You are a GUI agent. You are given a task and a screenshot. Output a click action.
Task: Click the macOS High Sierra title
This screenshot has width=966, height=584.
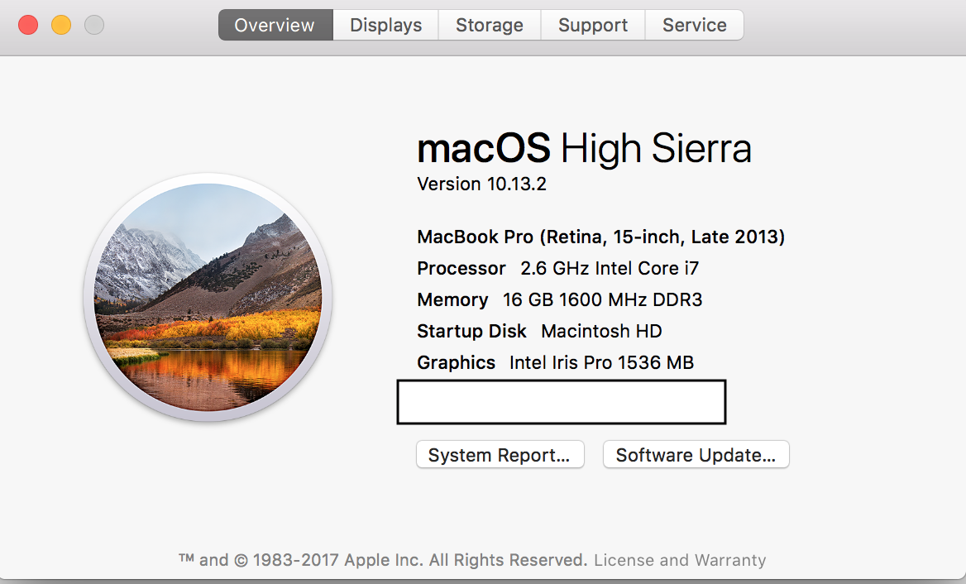click(584, 149)
